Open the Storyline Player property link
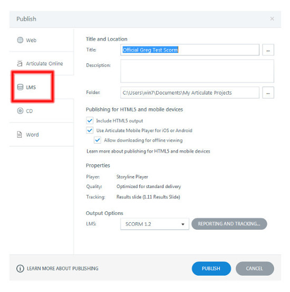The image size is (290, 292). point(132,177)
